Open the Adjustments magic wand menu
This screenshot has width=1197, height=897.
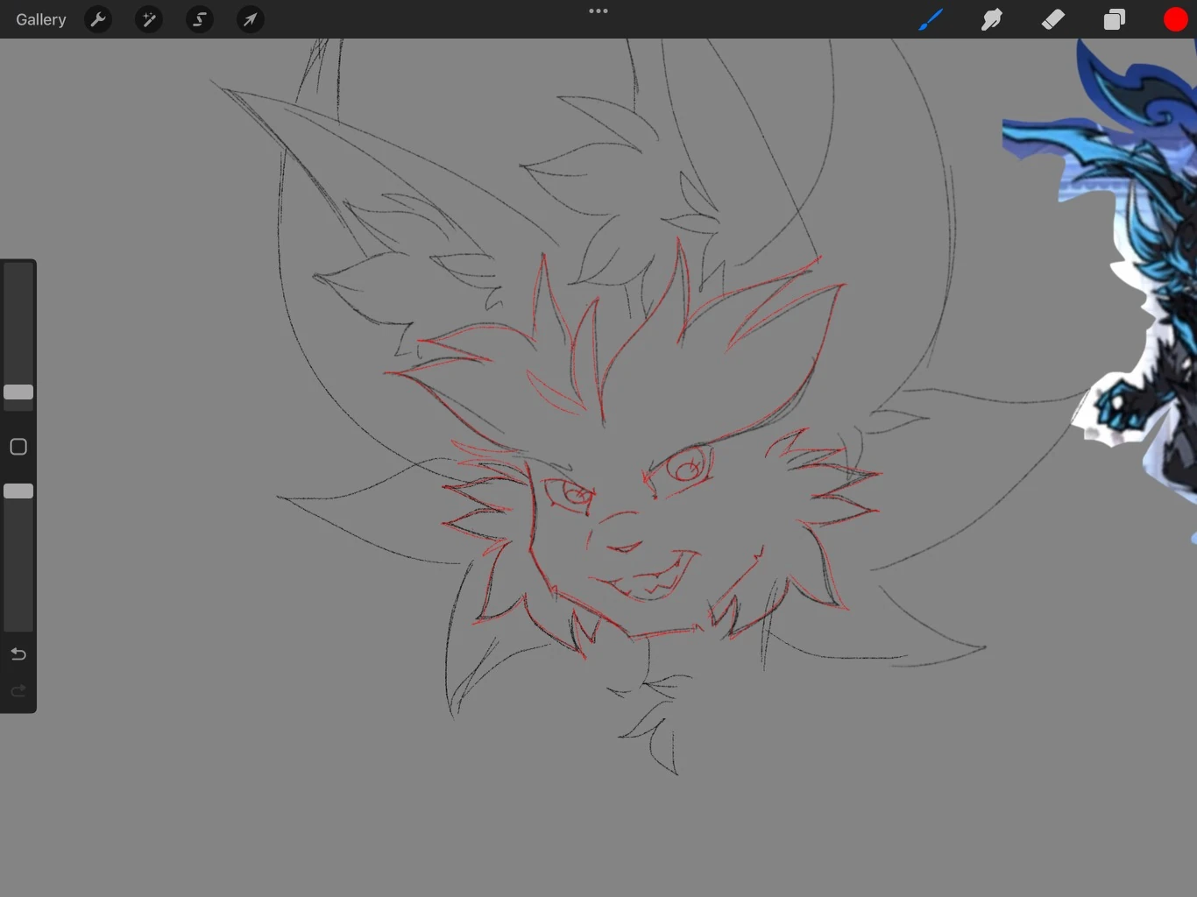(148, 19)
